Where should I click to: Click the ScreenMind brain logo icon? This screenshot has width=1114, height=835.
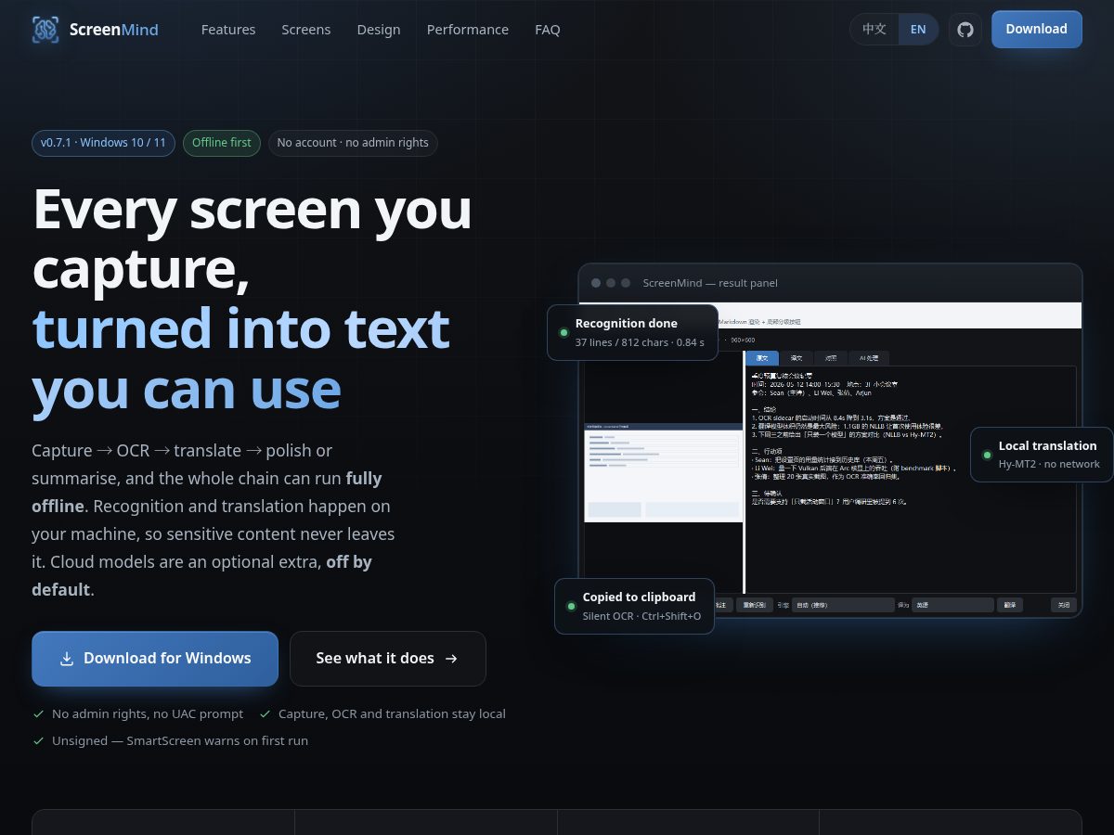coord(45,30)
